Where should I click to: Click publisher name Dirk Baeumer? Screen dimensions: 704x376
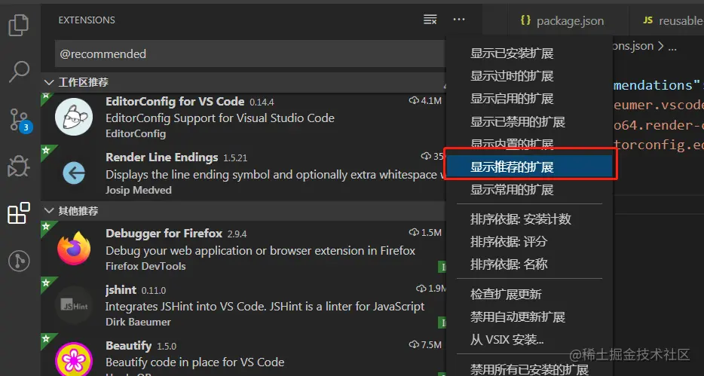(x=138, y=322)
